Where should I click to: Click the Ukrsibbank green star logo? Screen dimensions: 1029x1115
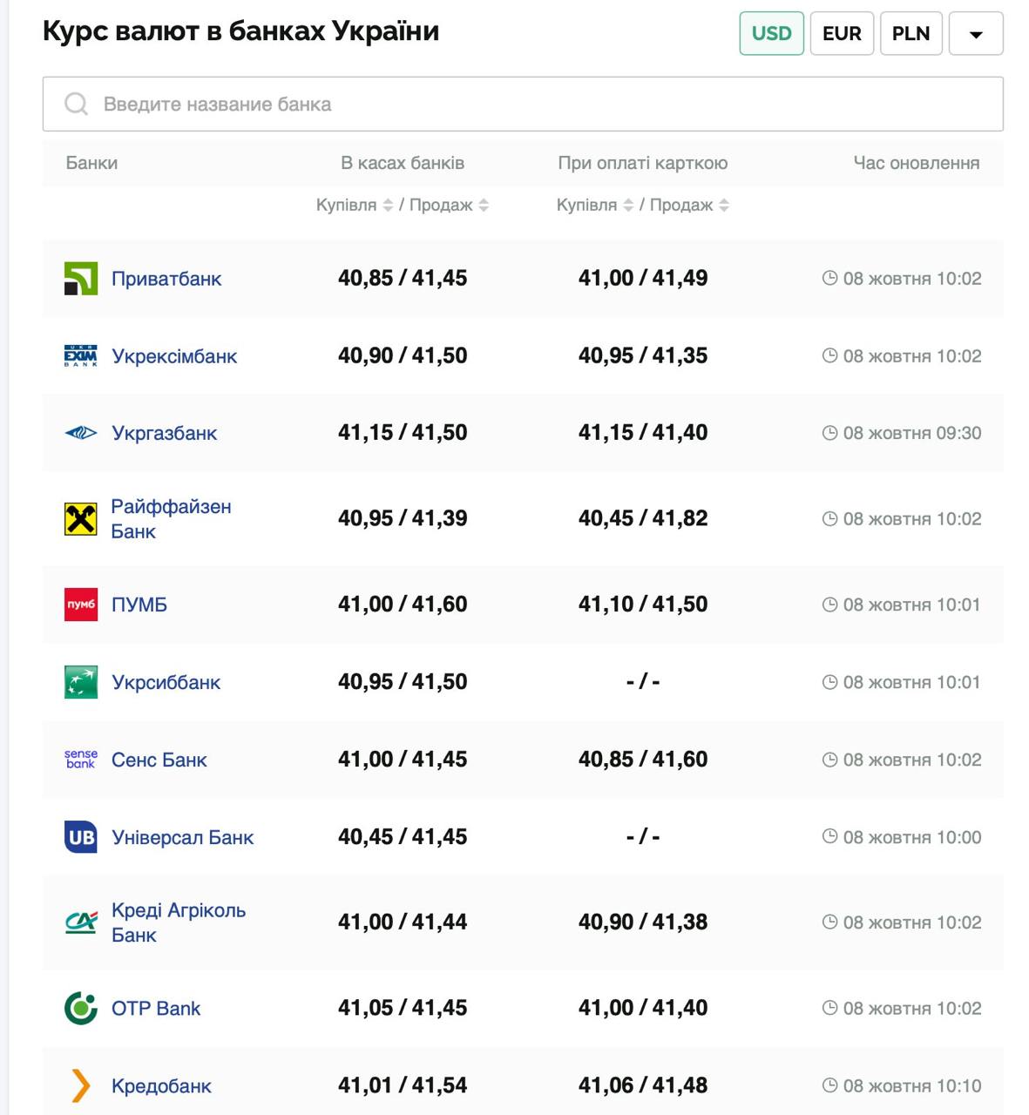point(81,682)
